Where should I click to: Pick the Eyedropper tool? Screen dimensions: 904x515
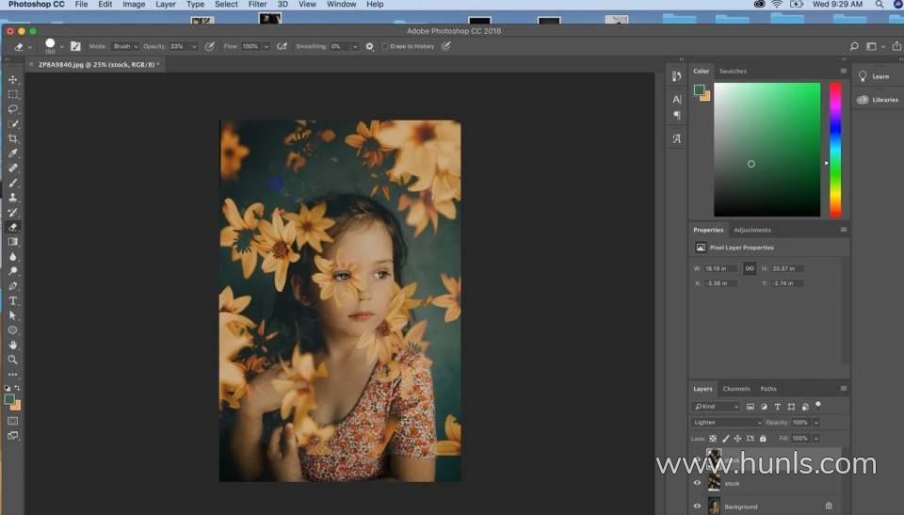pos(13,153)
